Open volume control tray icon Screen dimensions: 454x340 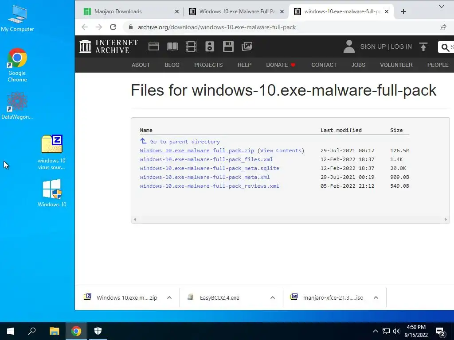[396, 331]
